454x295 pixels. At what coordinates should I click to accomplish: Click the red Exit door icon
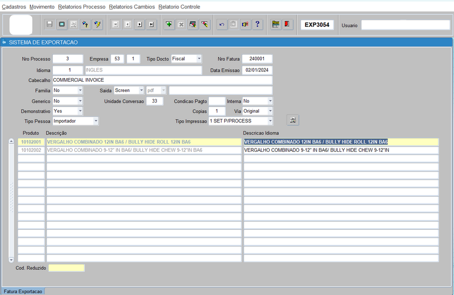[x=287, y=24]
